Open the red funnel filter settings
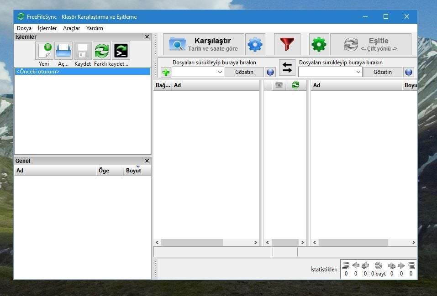This screenshot has height=296, width=437. tap(287, 44)
